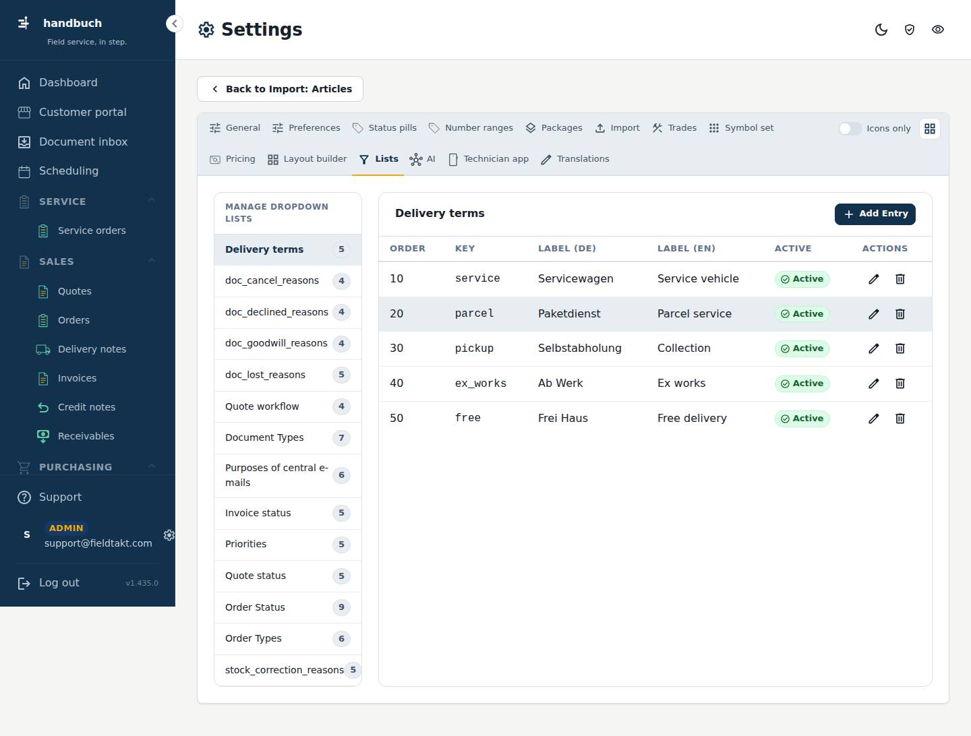This screenshot has width=971, height=736.
Task: Open the Symbol set tab
Action: tap(741, 128)
